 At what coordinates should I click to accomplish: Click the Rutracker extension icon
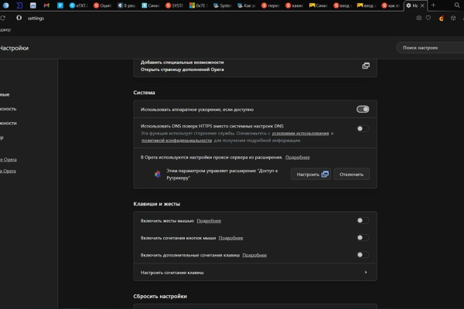158,174
